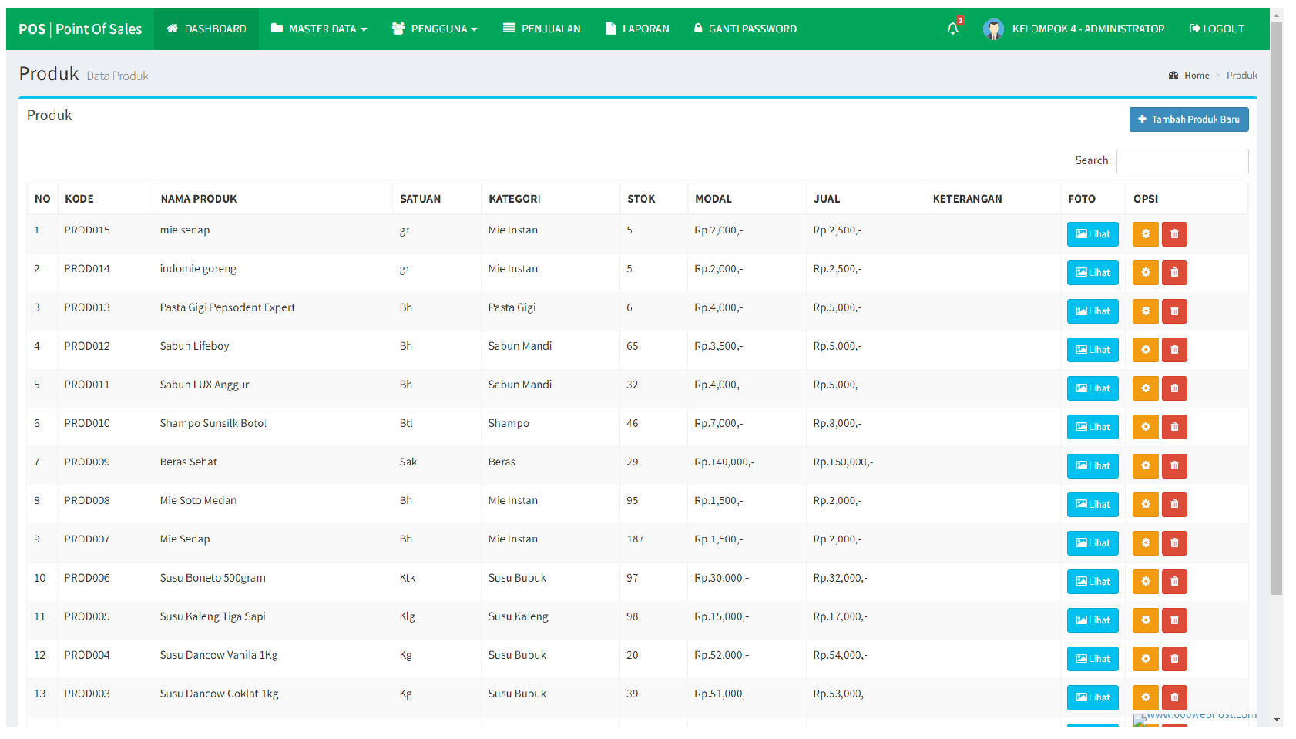Expand the Master Data dropdown menu
The image size is (1296, 739).
coord(319,29)
